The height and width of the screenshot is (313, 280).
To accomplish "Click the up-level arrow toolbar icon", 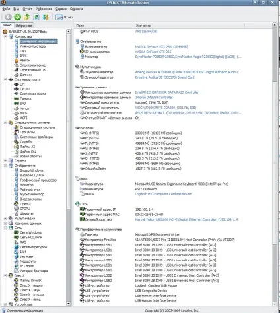I will (27, 17).
